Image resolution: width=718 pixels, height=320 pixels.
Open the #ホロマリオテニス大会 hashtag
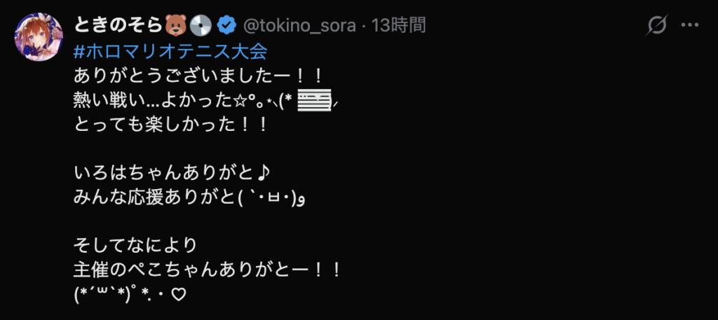[x=170, y=51]
